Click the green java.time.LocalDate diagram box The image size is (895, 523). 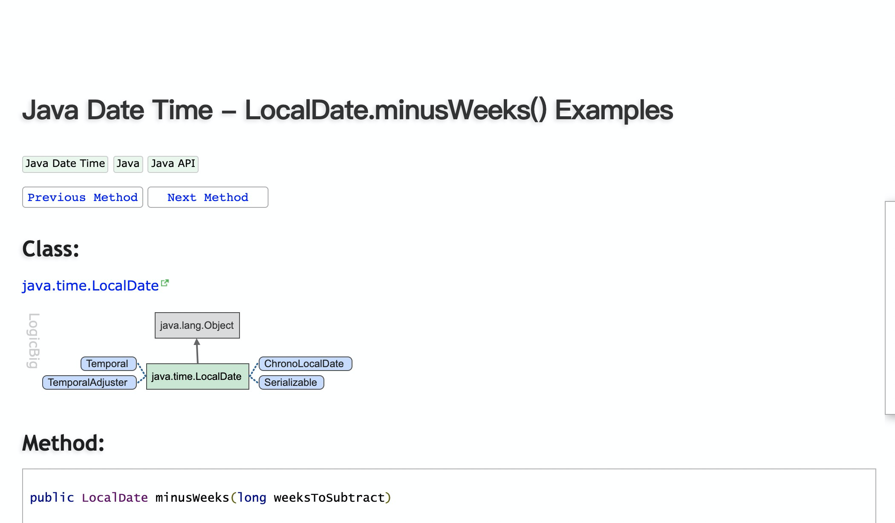pos(197,376)
